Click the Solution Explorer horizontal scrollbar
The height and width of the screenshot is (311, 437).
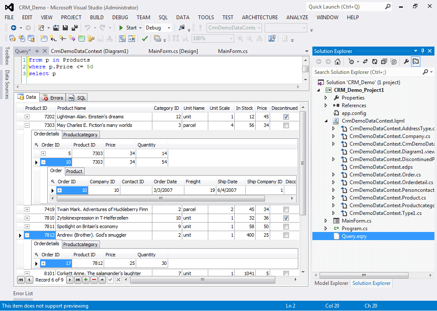[x=364, y=275]
